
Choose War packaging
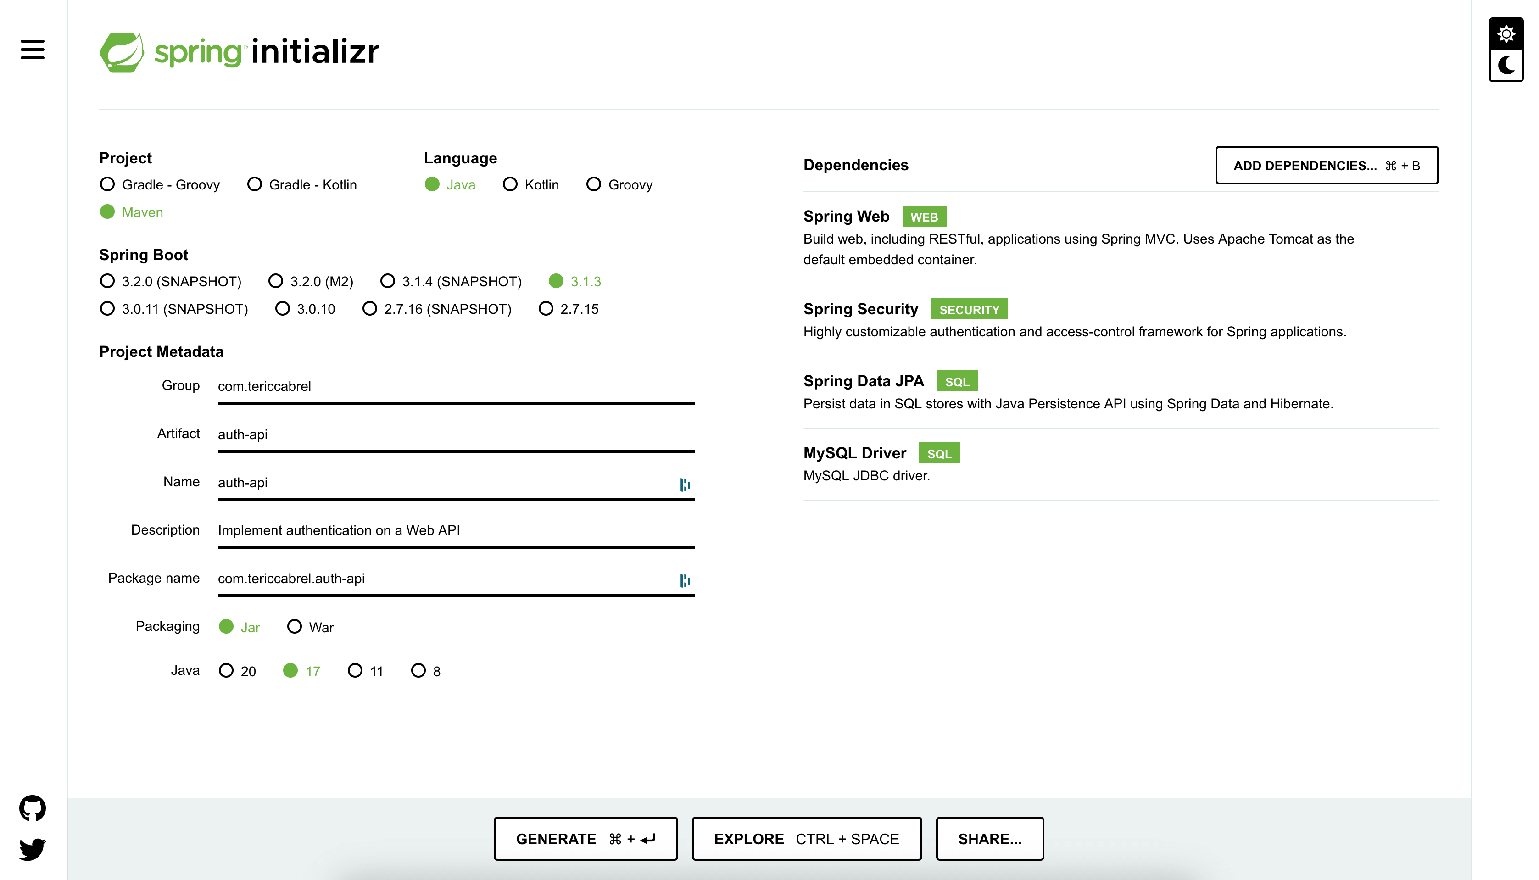coord(295,626)
